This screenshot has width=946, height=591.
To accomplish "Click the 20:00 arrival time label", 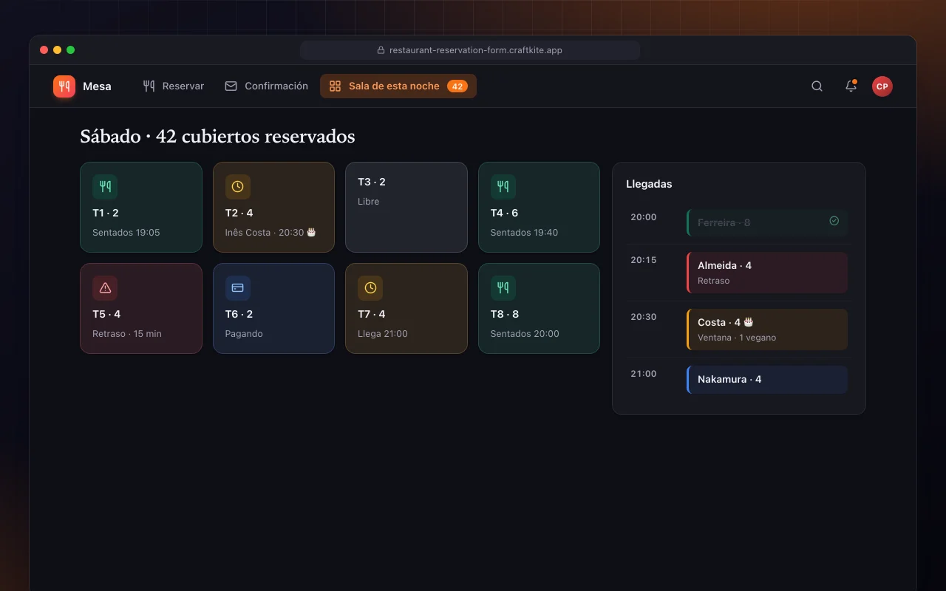I will [x=644, y=217].
